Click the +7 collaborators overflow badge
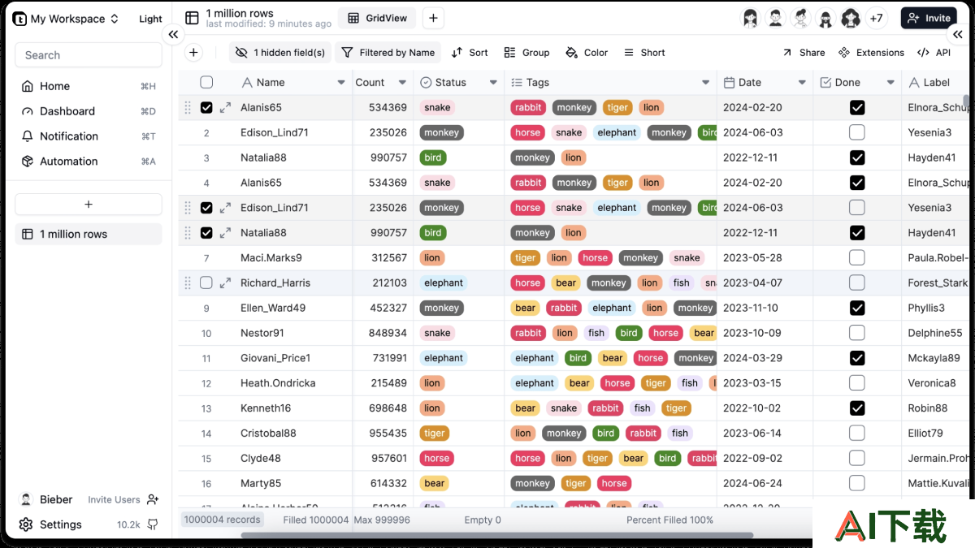The image size is (975, 548). (876, 18)
